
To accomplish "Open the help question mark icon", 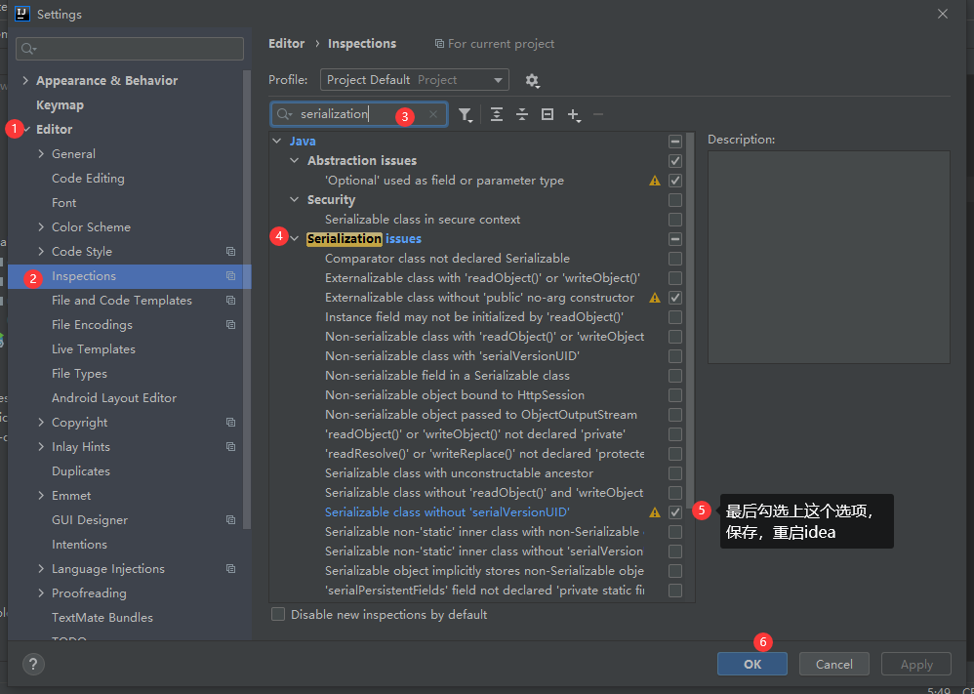I will 33,665.
